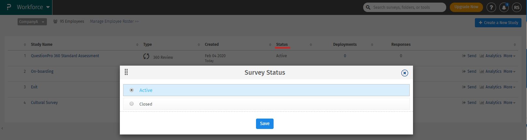Click the Upgrade Now button
The width and height of the screenshot is (527, 140).
(466, 7)
